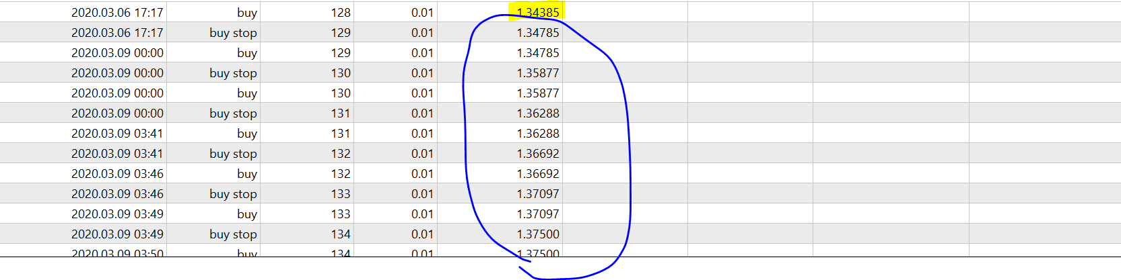The image size is (1121, 280).
Task: Select price 1.36692 in the buy stop 132 row
Action: point(538,153)
